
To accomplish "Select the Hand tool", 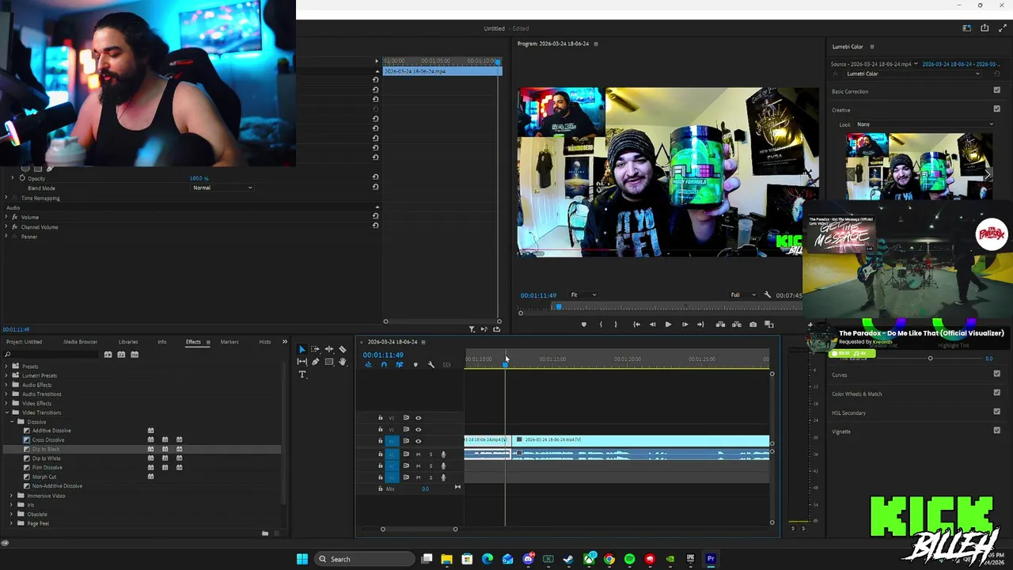I will click(x=343, y=362).
